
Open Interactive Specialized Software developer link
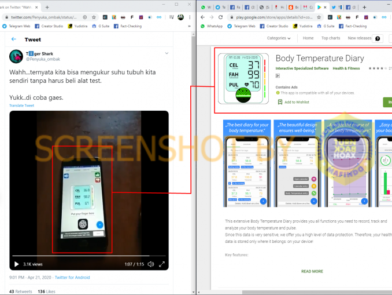[x=302, y=68]
